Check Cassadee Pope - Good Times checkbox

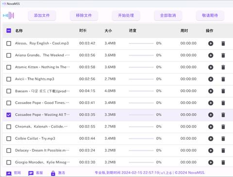9,103
